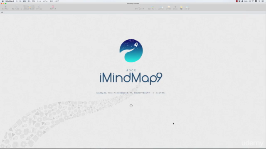This screenshot has width=266, height=149.
Task: Open the ファイル (File) menu
Action: (x=19, y=1)
